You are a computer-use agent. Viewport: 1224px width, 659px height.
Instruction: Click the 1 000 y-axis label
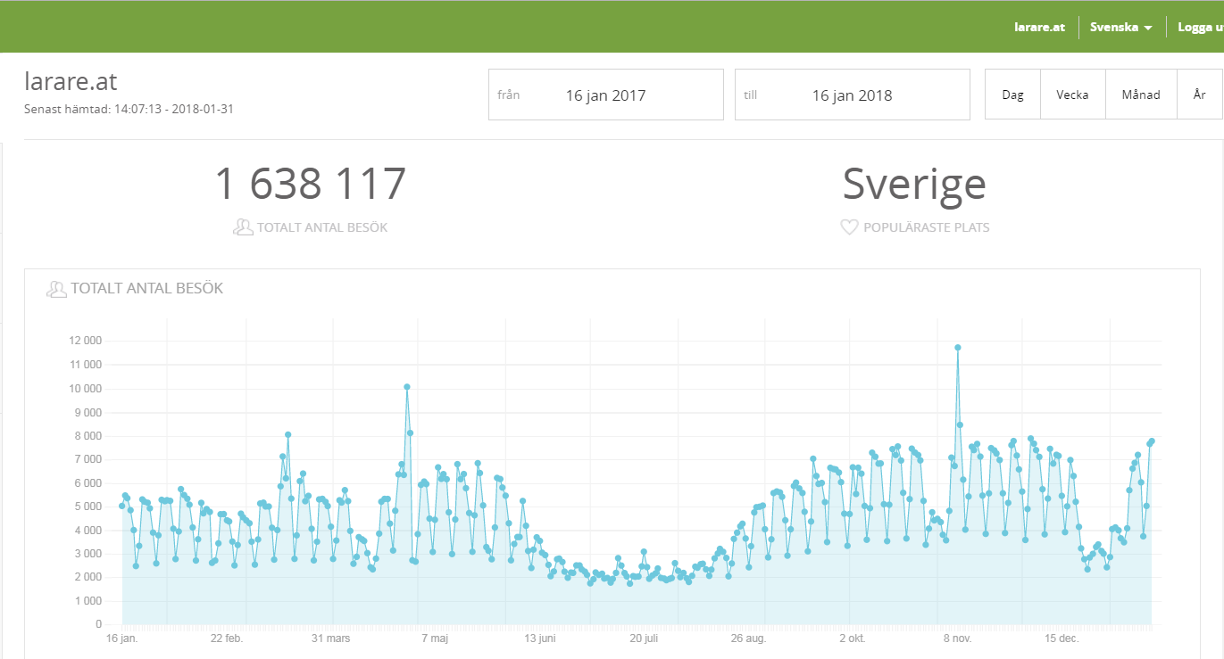click(x=87, y=601)
